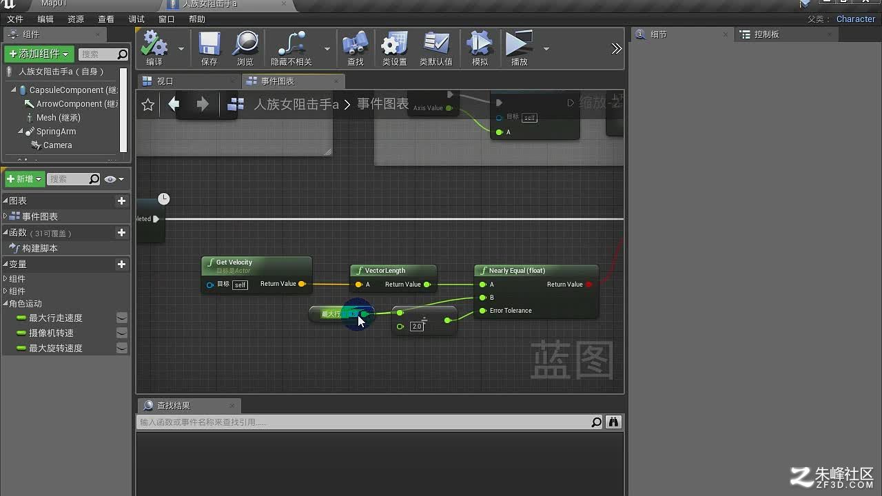
Task: Click the divide node 2.0 value field
Action: point(417,327)
